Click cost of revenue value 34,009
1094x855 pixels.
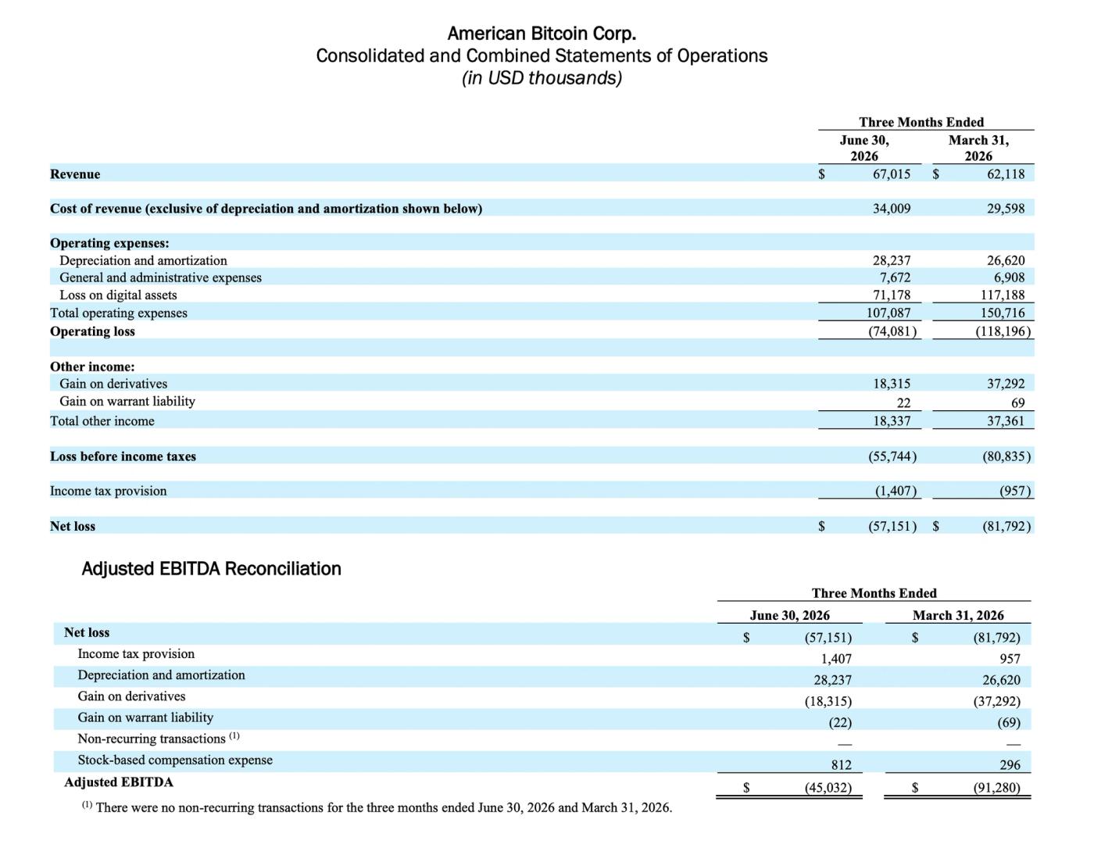point(892,209)
